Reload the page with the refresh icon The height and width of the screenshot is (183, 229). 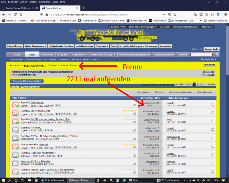click(x=15, y=15)
